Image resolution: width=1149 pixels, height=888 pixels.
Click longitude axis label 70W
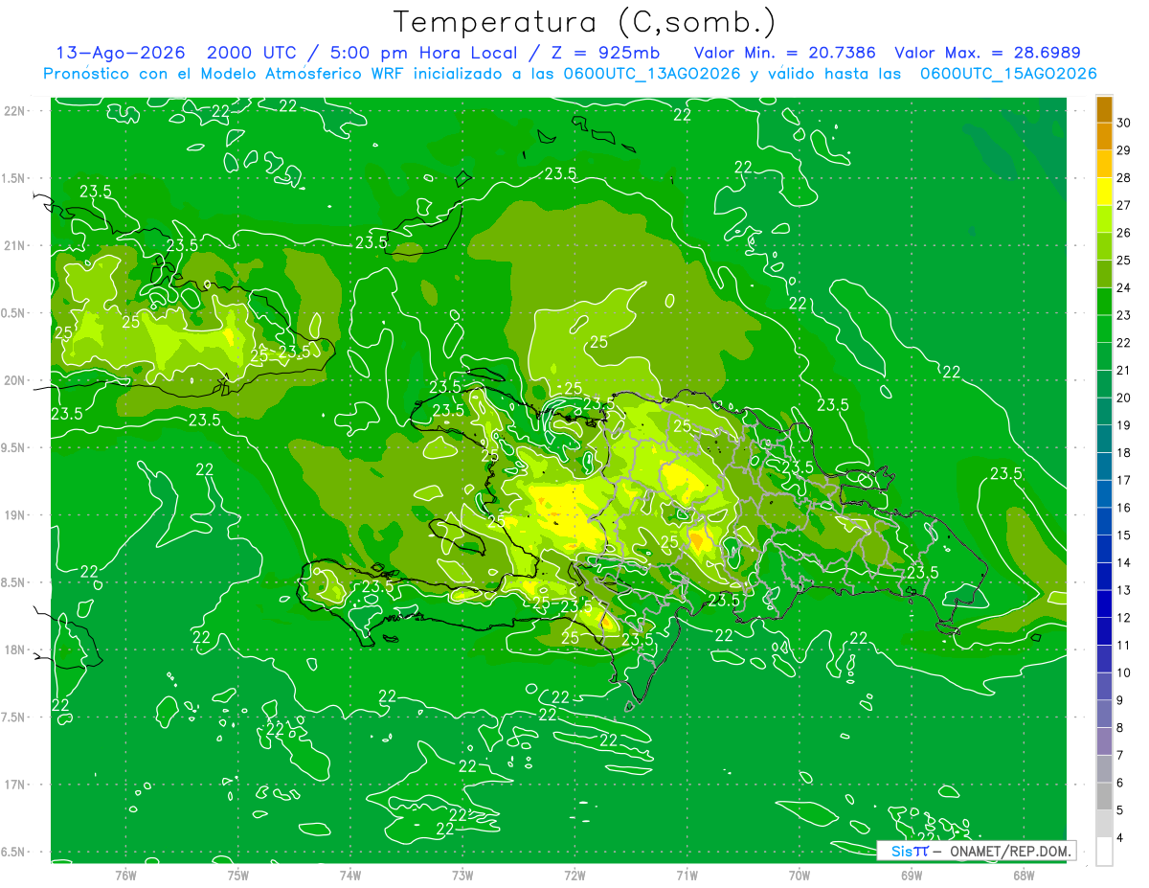799,875
